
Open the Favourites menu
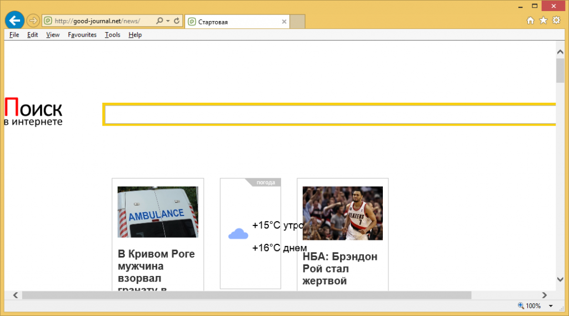(x=82, y=34)
